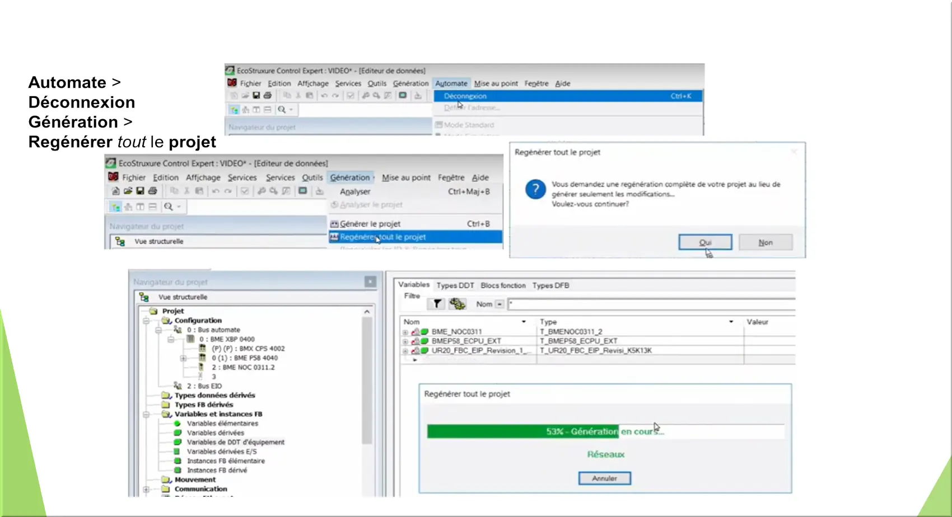Expand the Communication folder node

[x=146, y=489]
